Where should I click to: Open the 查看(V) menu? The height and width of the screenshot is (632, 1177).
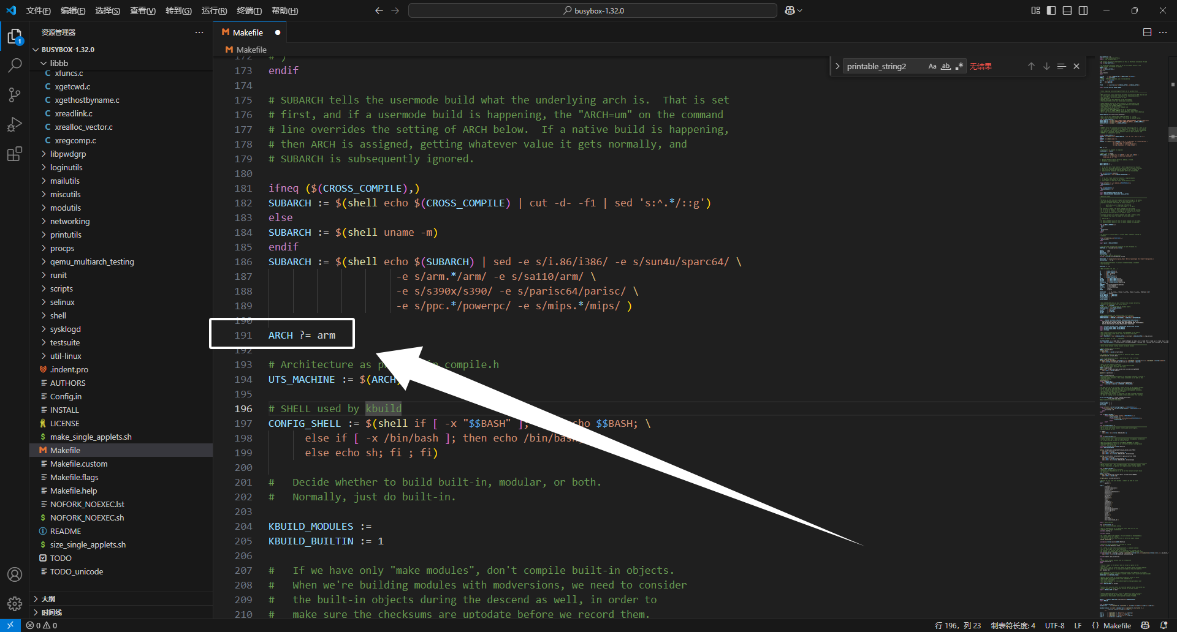coord(143,10)
